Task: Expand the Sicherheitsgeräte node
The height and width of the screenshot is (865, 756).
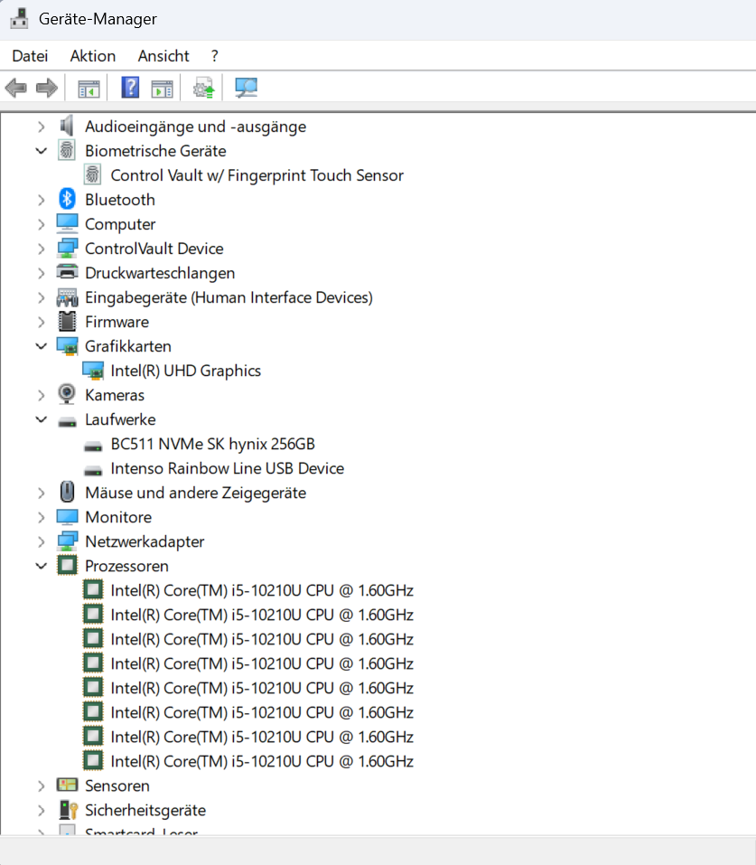Action: tap(42, 811)
